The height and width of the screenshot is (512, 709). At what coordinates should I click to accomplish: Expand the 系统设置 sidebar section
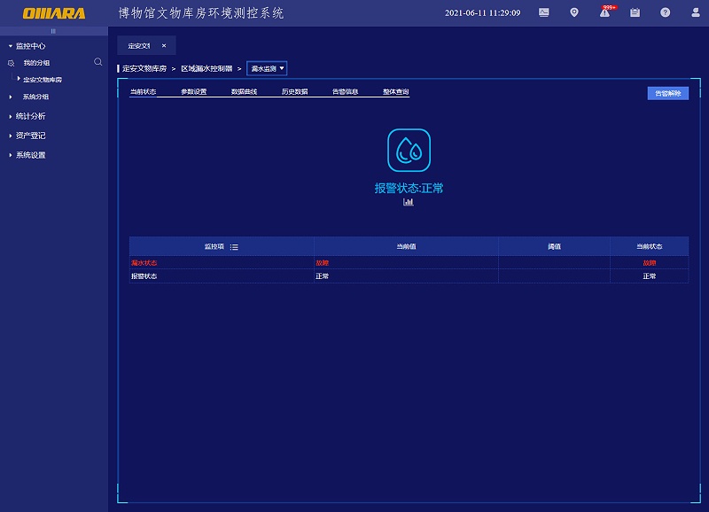[31, 155]
